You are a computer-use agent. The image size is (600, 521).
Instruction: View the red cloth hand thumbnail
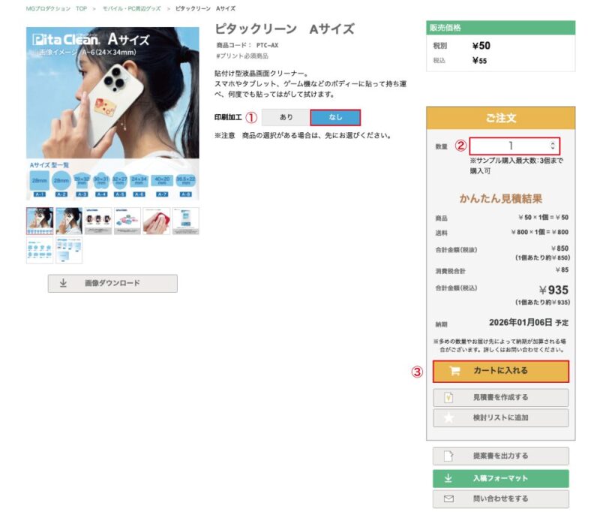click(x=157, y=221)
